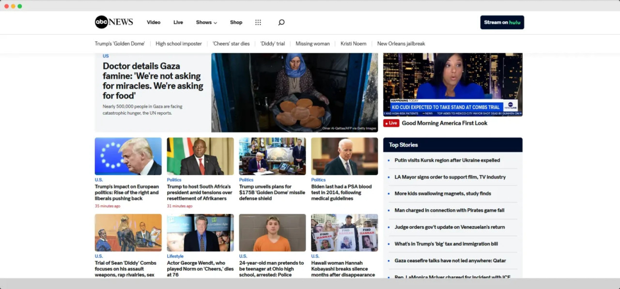Open the search magnifier icon
This screenshot has width=620, height=289.
(x=281, y=22)
